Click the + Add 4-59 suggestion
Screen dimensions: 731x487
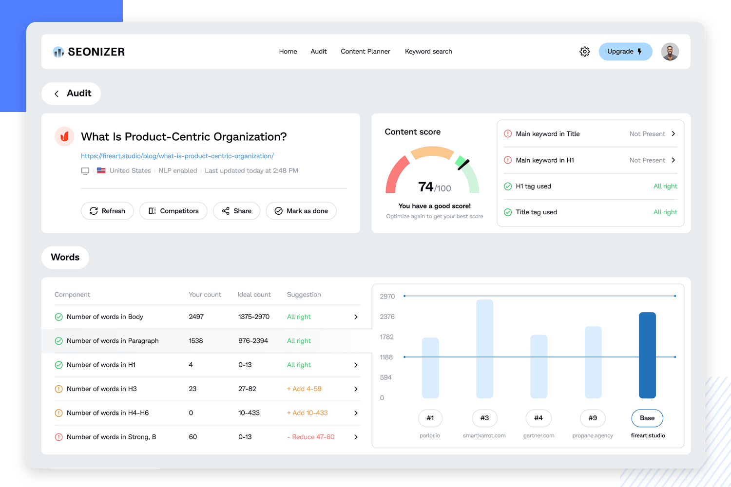[304, 389]
